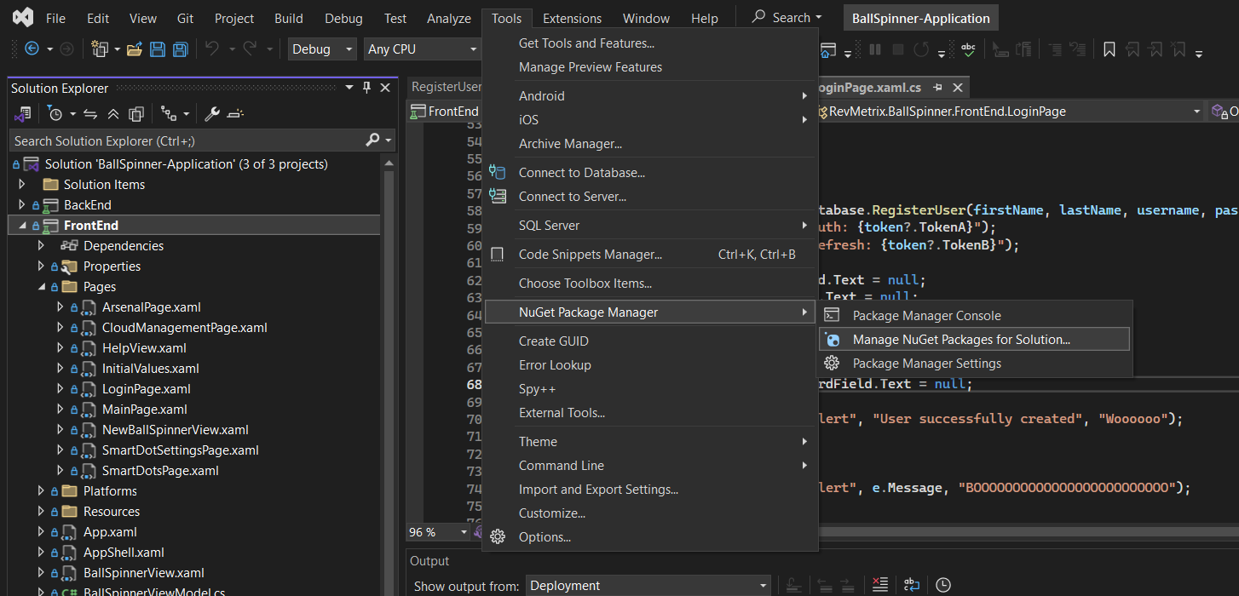Viewport: 1239px width, 596px height.
Task: Click the Visual Studio logo icon
Action: click(23, 17)
